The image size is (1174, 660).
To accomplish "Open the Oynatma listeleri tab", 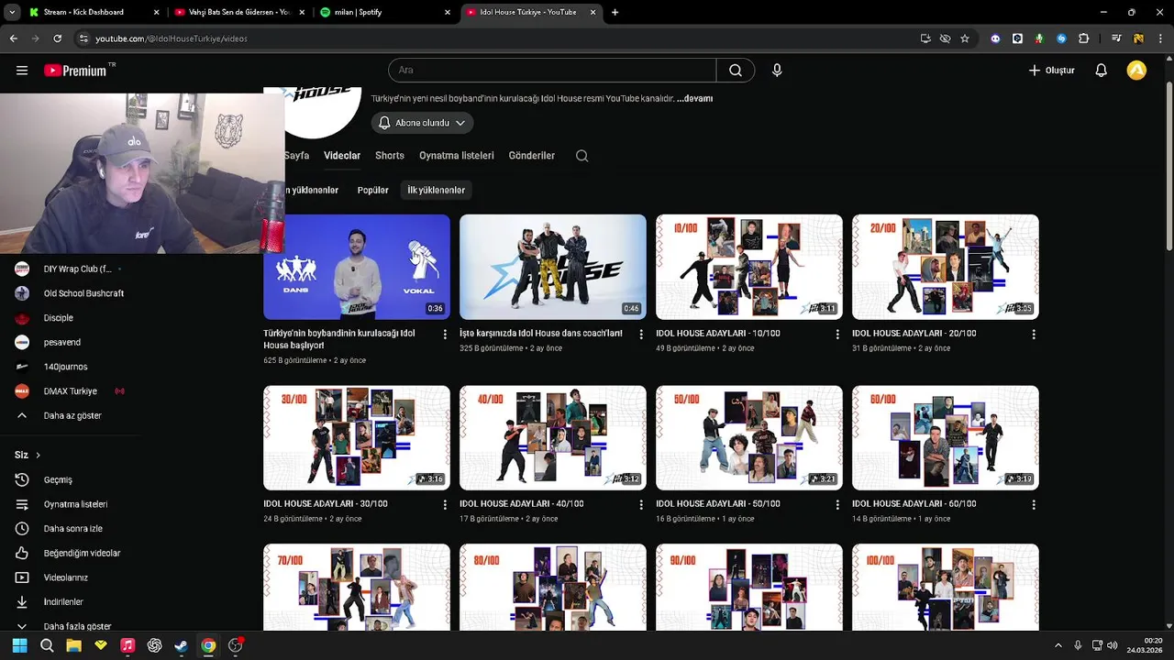I will (457, 156).
